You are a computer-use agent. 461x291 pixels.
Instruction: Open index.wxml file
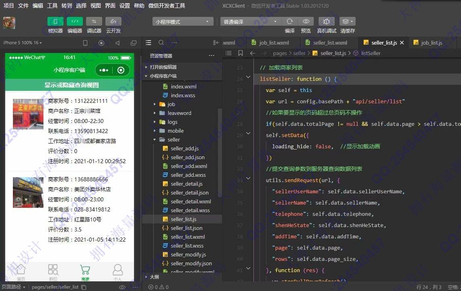pos(183,87)
